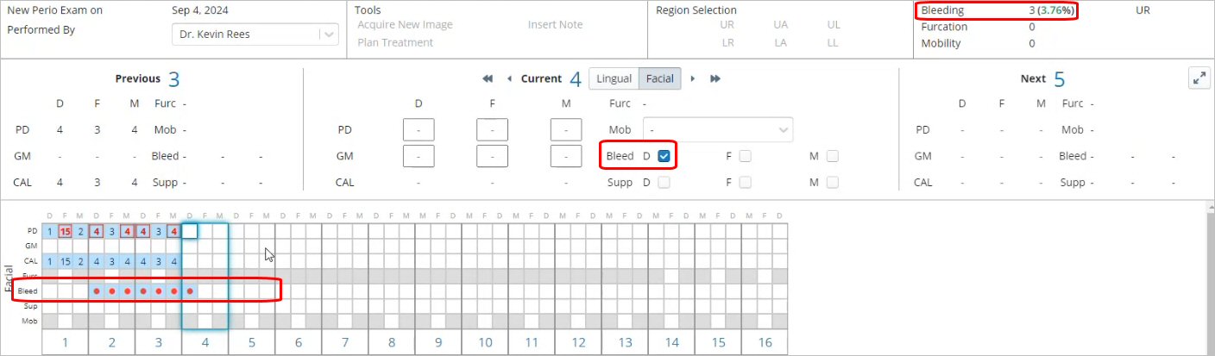This screenshot has width=1215, height=356.
Task: Click Insert Note
Action: (555, 24)
